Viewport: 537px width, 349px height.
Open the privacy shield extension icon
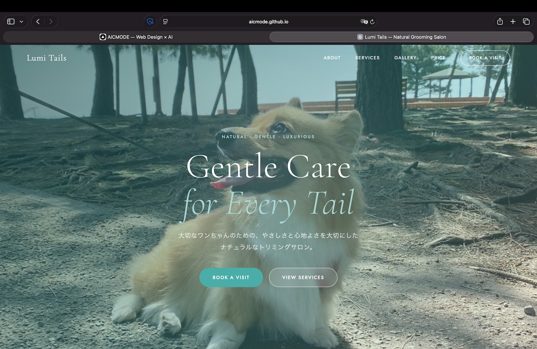pyautogui.click(x=150, y=22)
